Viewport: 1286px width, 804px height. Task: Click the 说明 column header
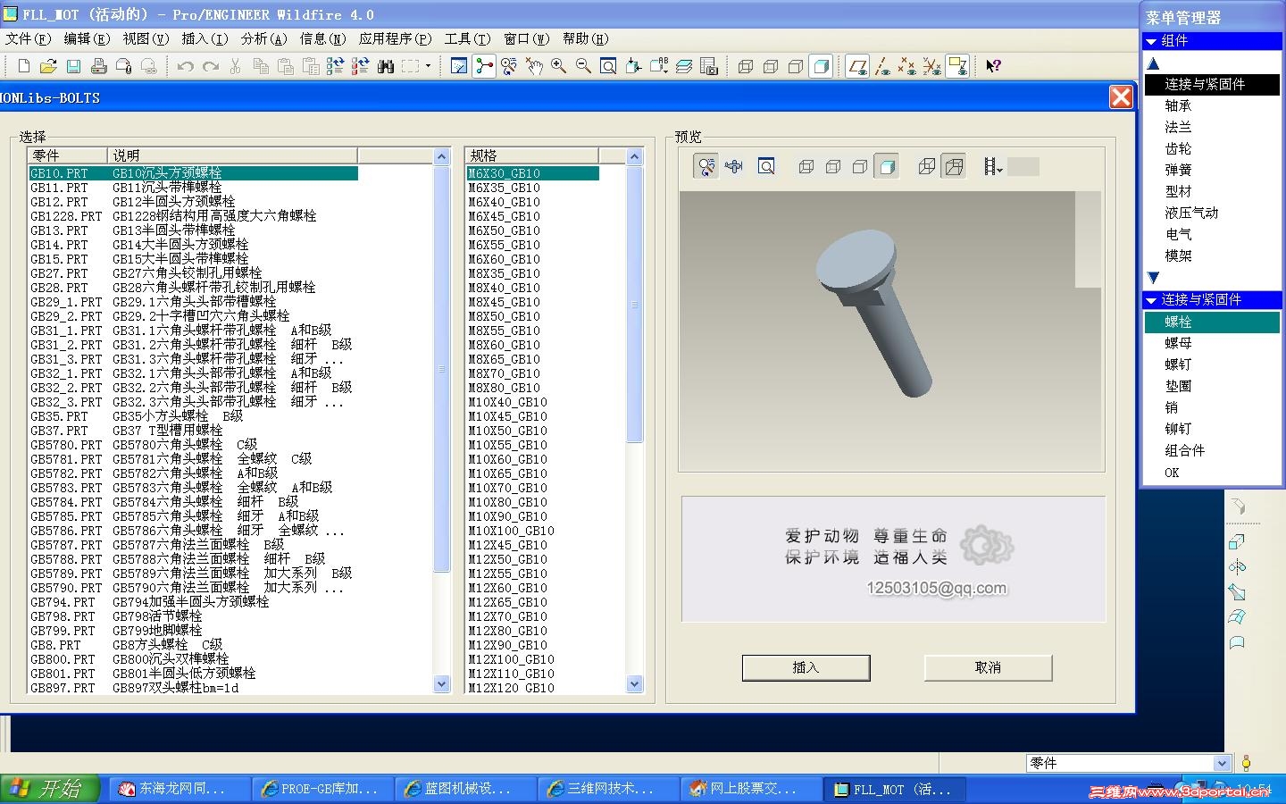(232, 155)
